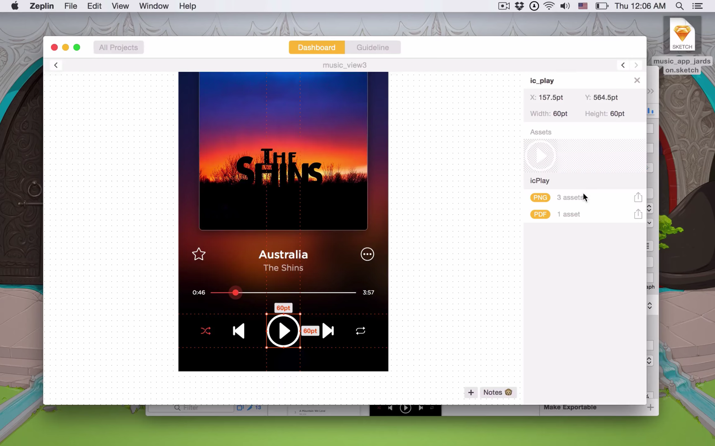The height and width of the screenshot is (446, 715).
Task: Open the Notification Center list icon
Action: [x=697, y=6]
